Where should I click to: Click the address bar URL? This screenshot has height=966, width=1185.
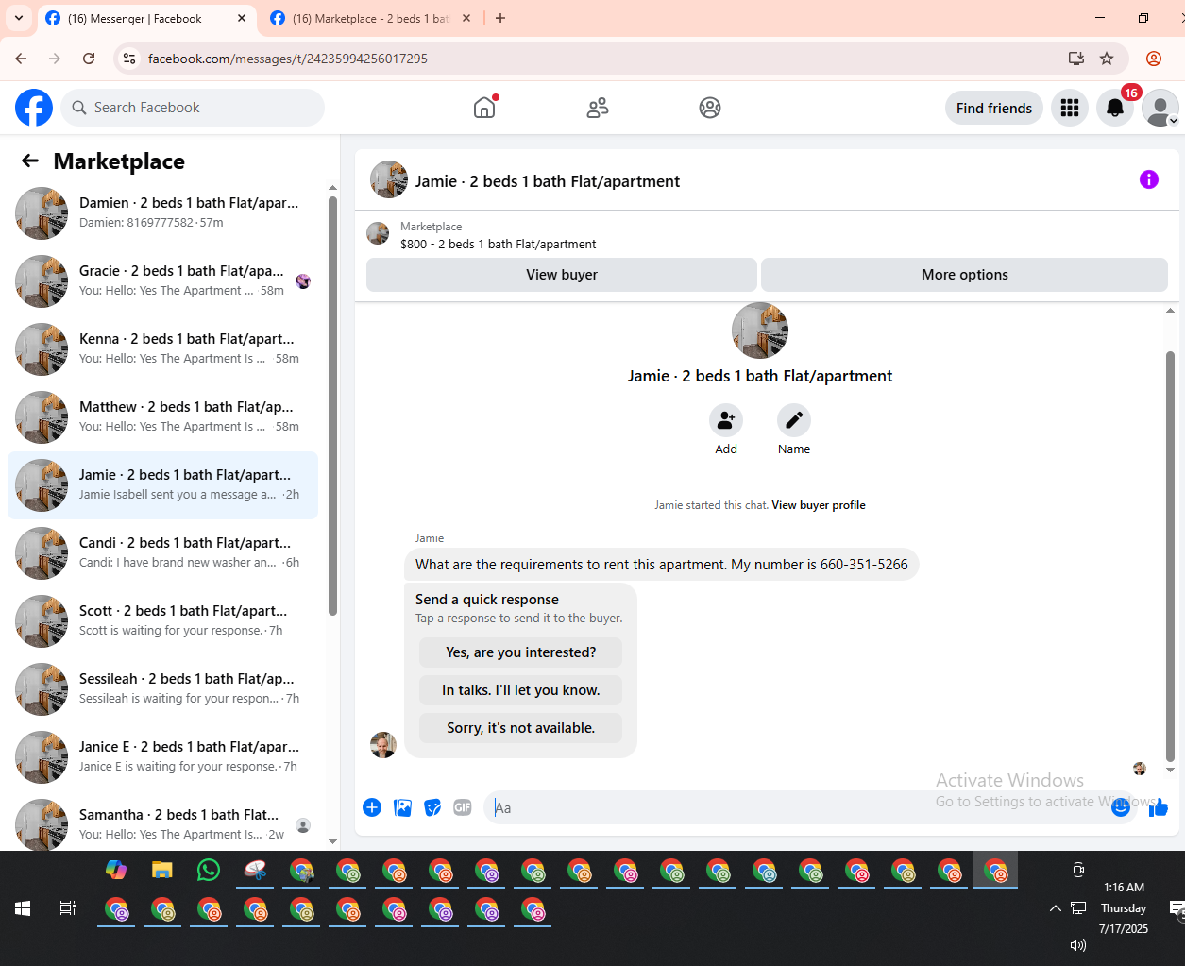coord(288,59)
